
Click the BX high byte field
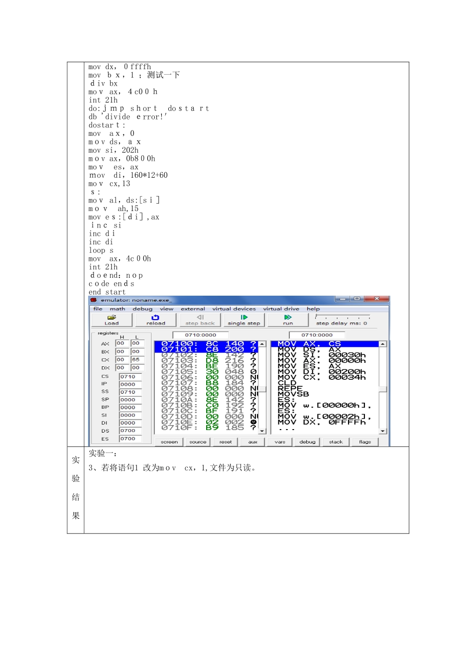(x=122, y=351)
